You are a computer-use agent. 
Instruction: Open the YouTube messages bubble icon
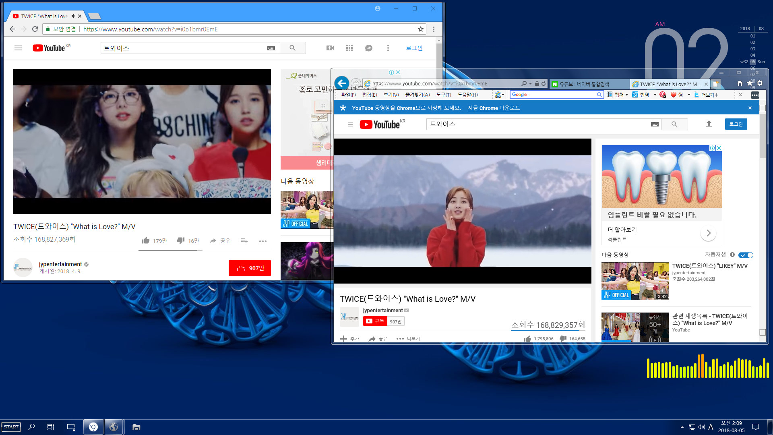(369, 48)
